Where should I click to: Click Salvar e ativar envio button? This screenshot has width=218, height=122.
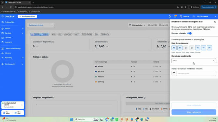click(x=194, y=112)
